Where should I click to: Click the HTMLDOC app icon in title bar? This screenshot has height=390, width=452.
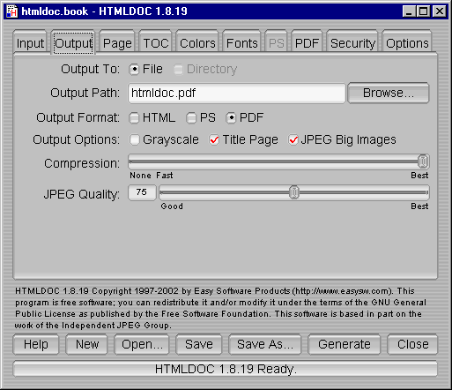(12, 11)
